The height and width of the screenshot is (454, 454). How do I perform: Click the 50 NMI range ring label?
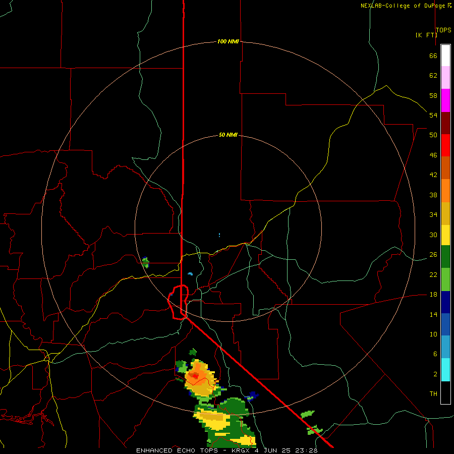point(228,135)
